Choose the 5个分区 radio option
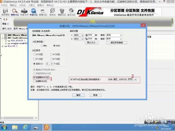The height and width of the screenshot is (131, 175). tap(34, 59)
